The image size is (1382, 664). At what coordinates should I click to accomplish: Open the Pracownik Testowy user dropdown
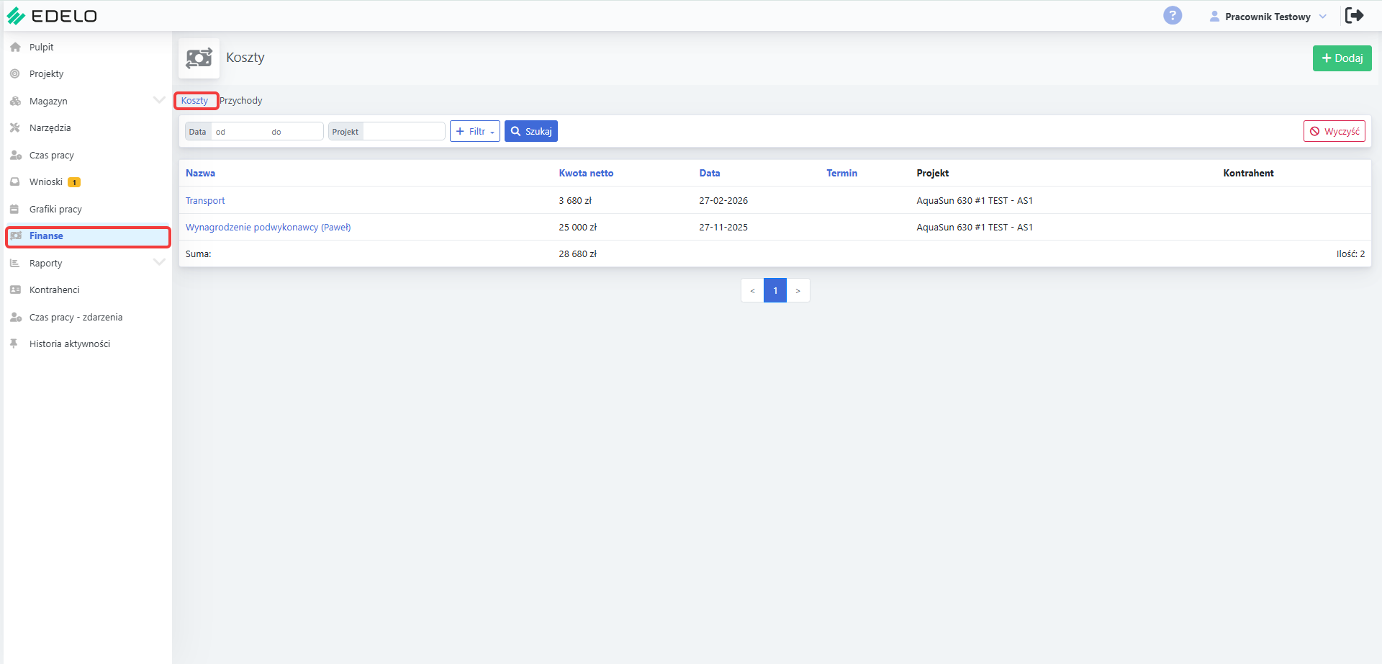(x=1268, y=17)
